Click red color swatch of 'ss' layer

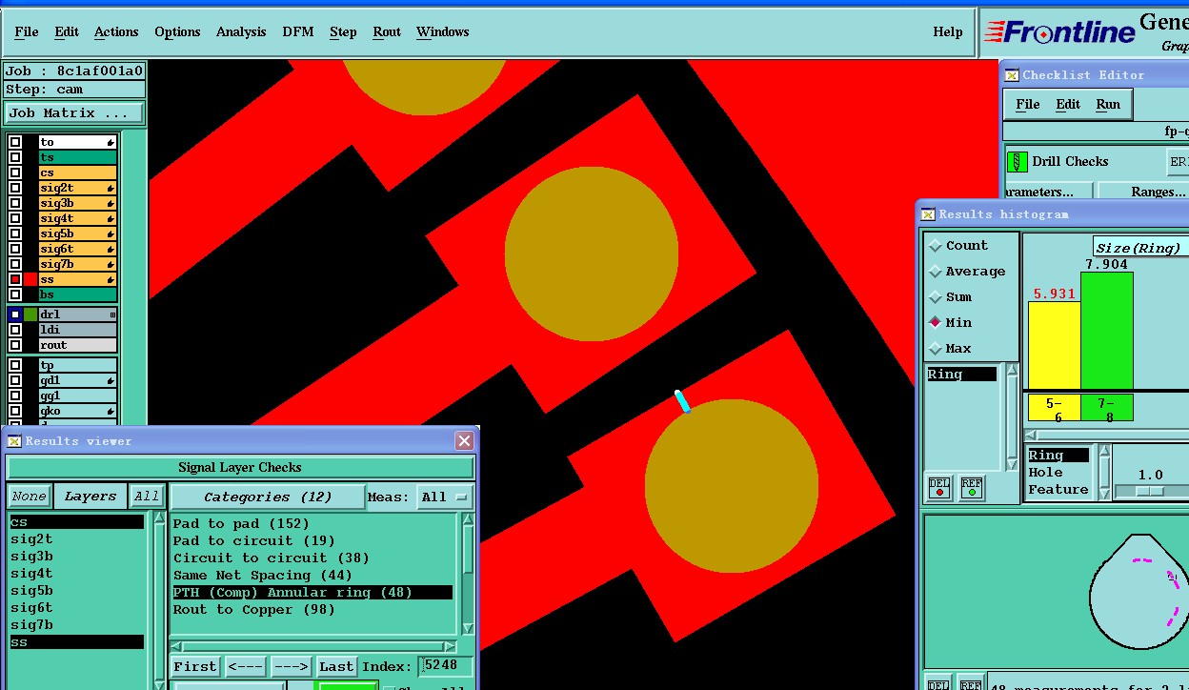[30, 279]
